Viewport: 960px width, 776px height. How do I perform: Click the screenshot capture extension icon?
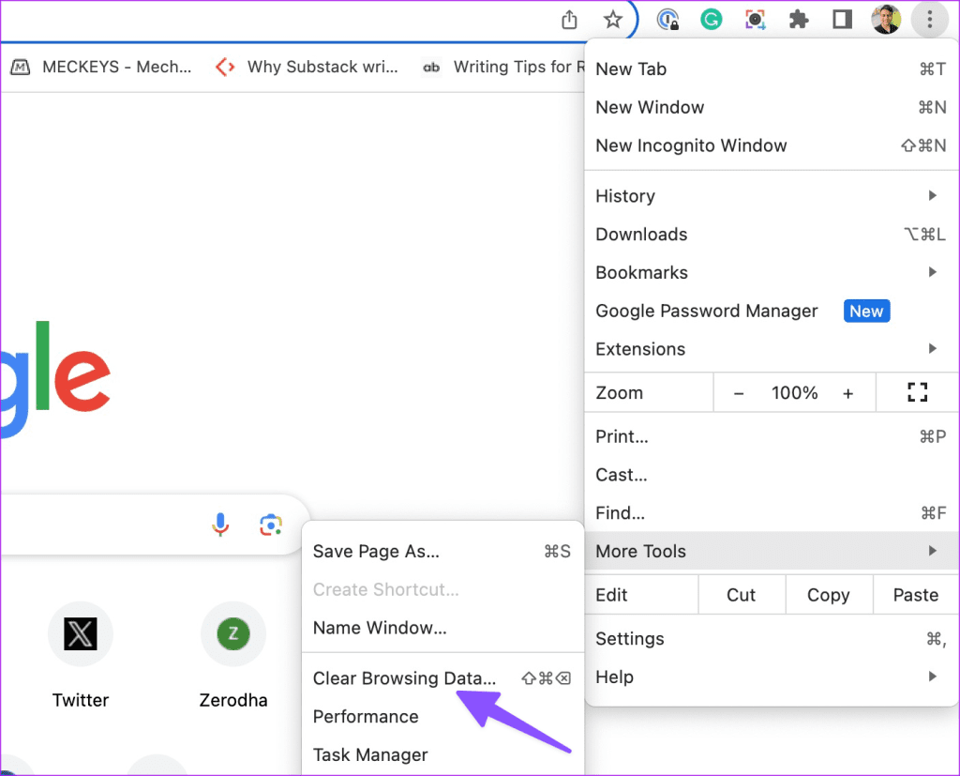[x=755, y=20]
